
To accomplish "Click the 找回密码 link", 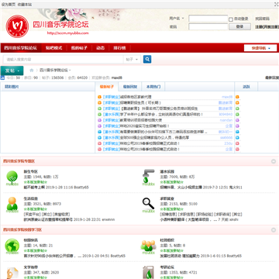I will coord(262,19).
